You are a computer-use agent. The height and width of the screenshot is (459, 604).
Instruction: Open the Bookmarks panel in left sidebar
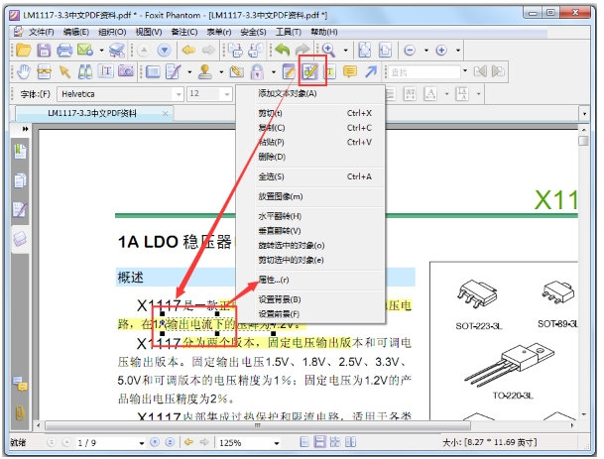[x=21, y=152]
